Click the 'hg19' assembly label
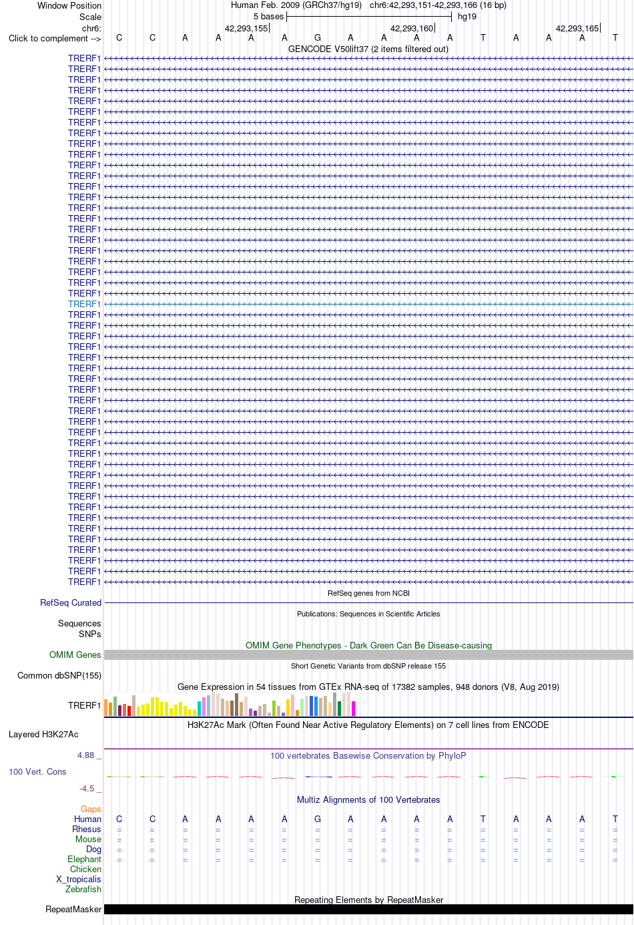Screen dimensions: 634x925 coord(467,17)
